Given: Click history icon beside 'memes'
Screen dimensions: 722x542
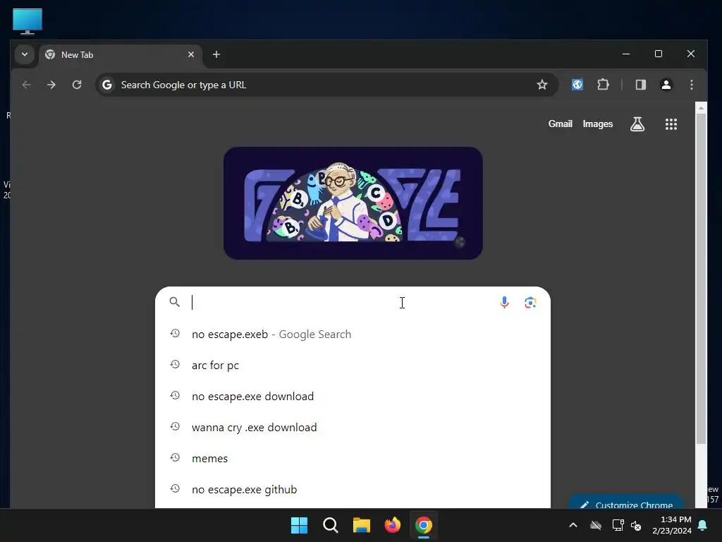Looking at the screenshot, I should [175, 457].
